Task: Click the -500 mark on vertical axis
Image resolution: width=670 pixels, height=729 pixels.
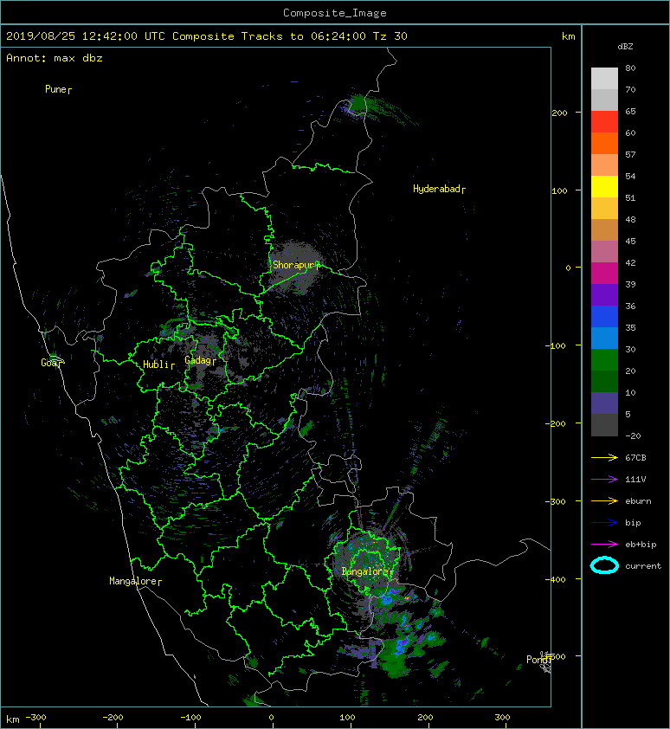Action: [x=556, y=656]
